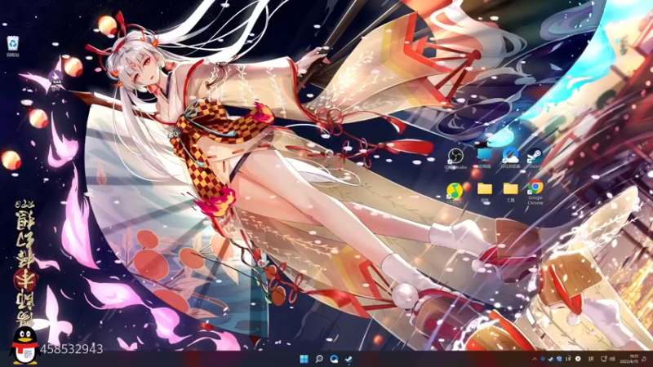Screen dimensions: 653x367
Task: Open the left yellow folder beside 工具
Action: (x=485, y=192)
